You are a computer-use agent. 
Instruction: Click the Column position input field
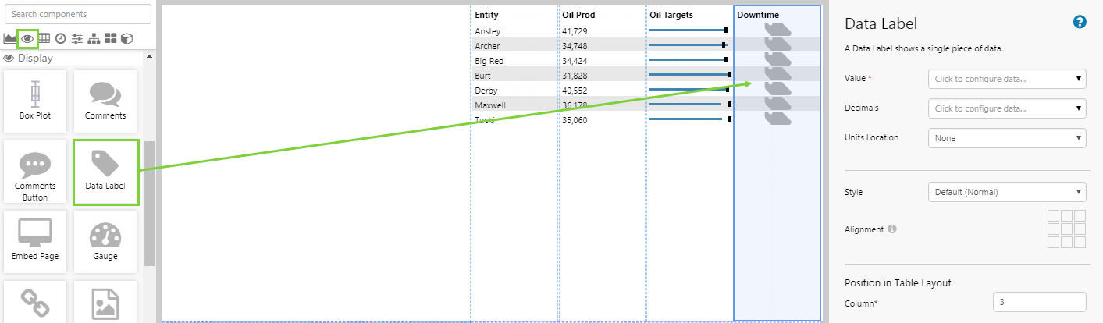(1039, 302)
